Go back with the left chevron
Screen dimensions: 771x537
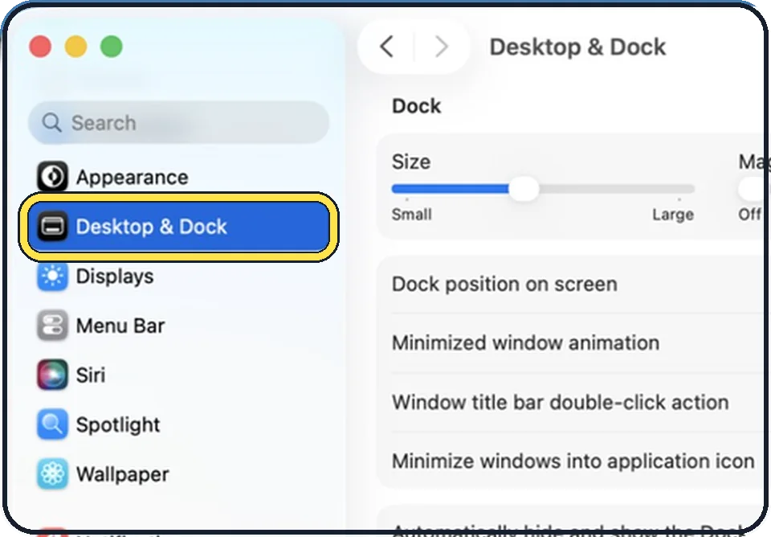pos(387,47)
